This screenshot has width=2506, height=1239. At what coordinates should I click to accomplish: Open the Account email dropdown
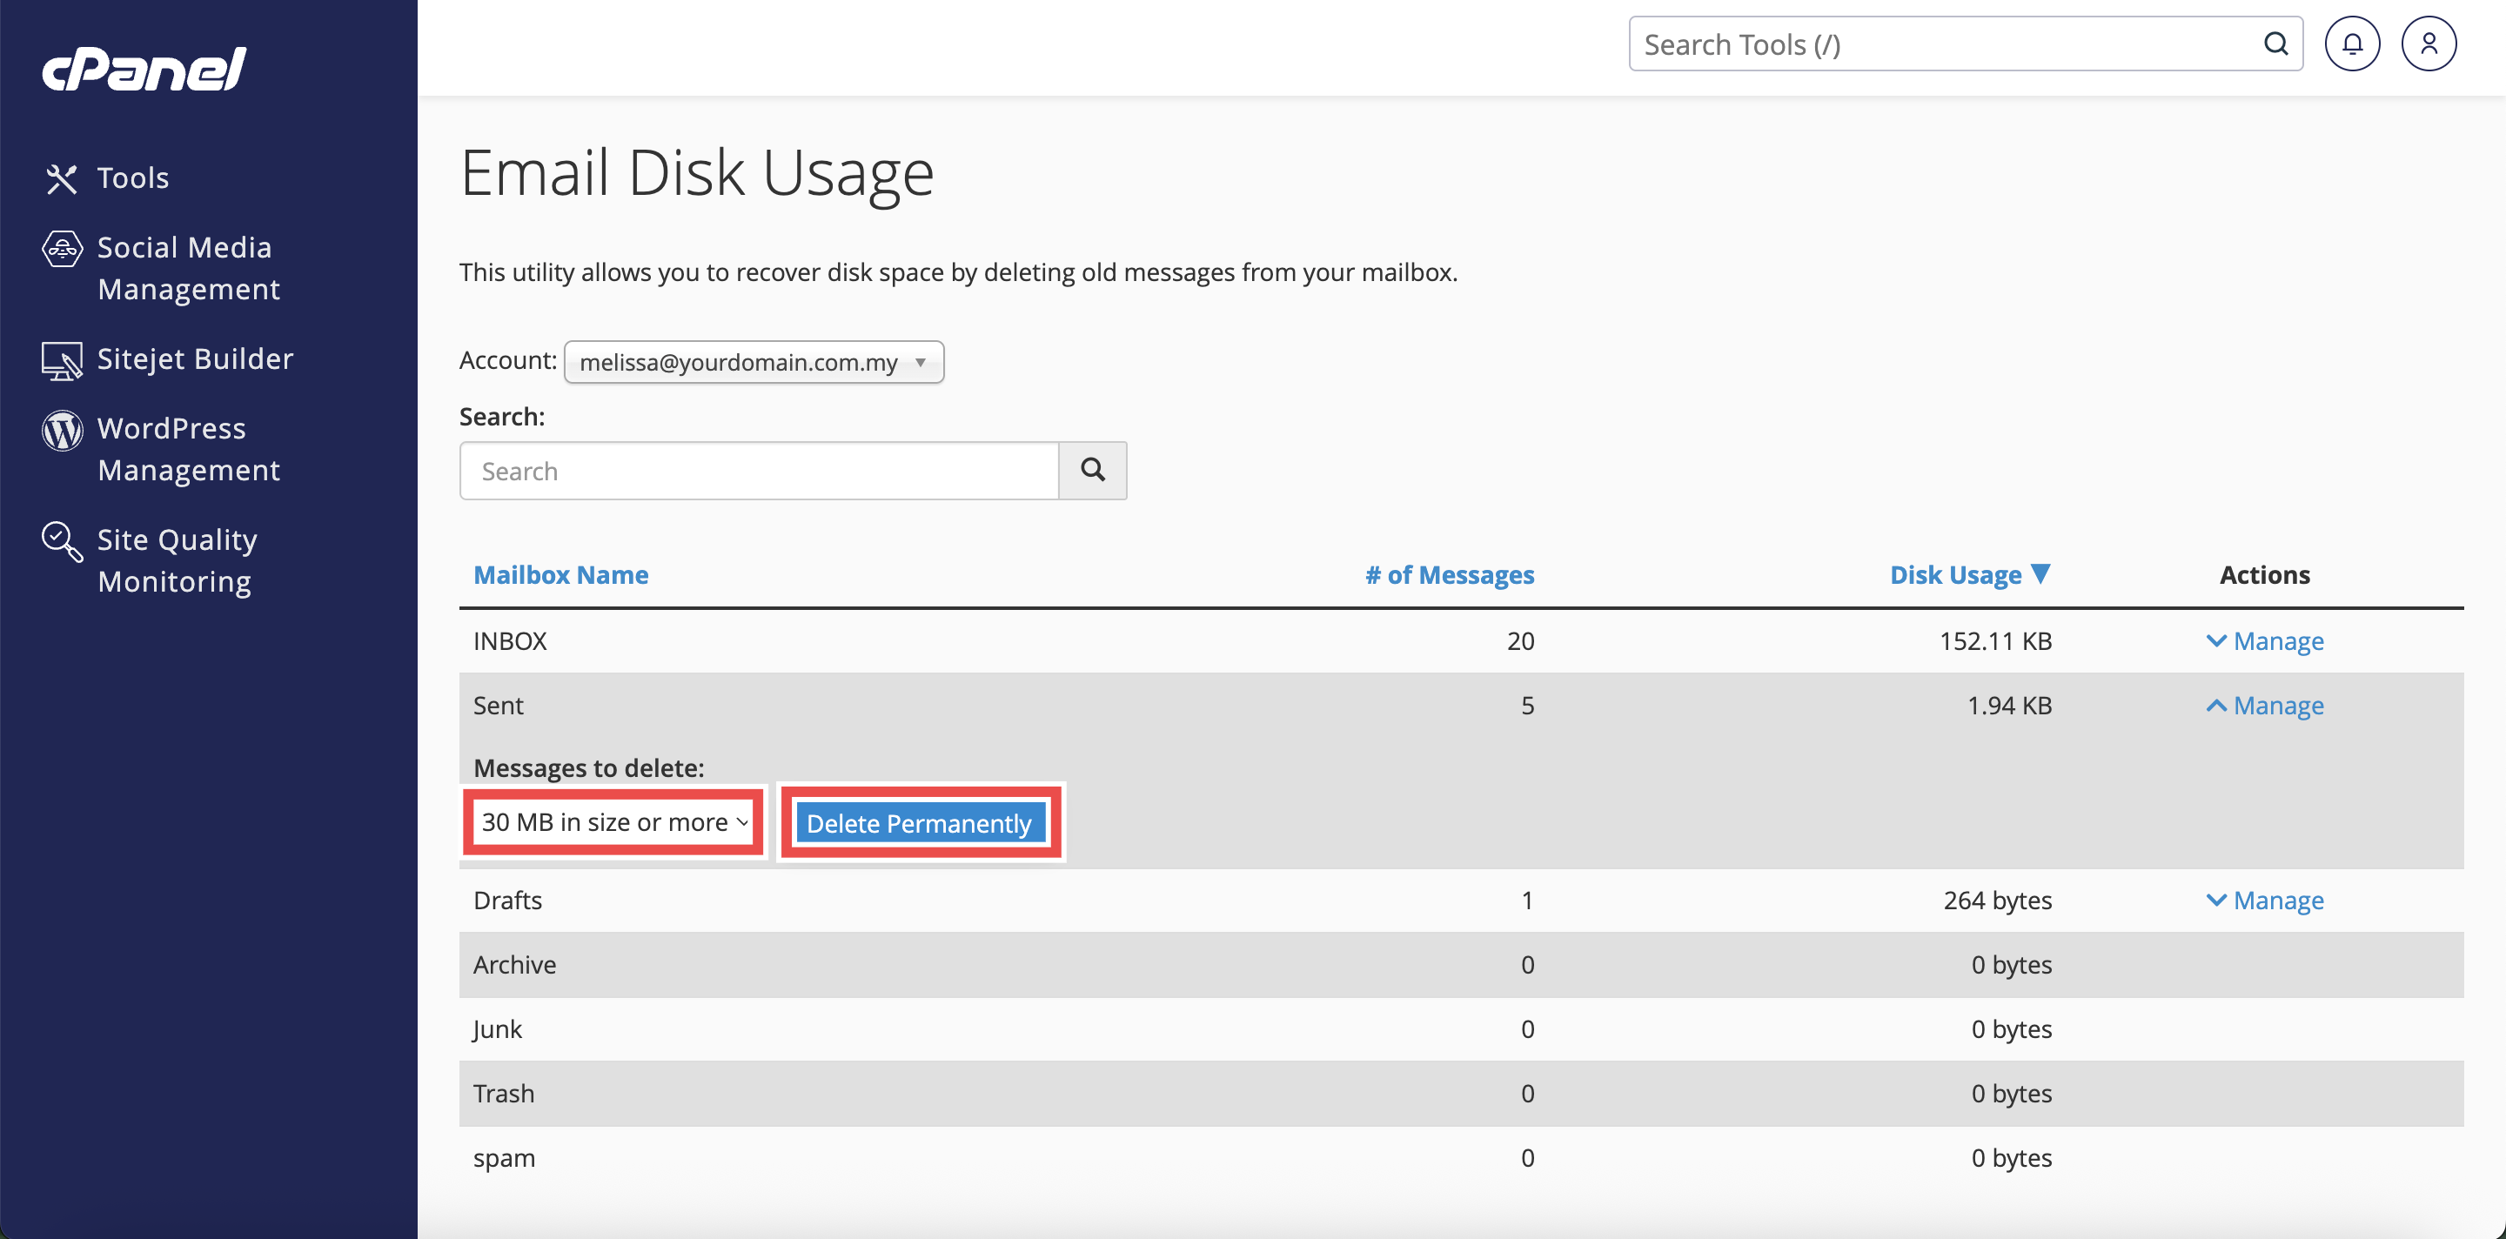click(x=753, y=362)
